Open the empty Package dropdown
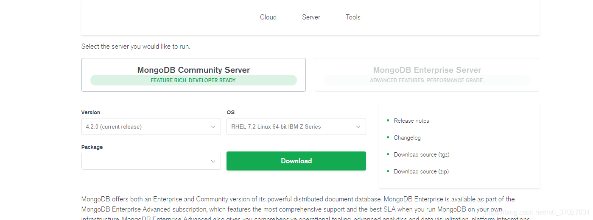593x220 pixels. 151,161
